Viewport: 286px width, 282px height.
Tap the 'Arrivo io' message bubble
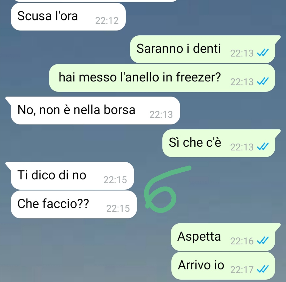click(x=223, y=266)
